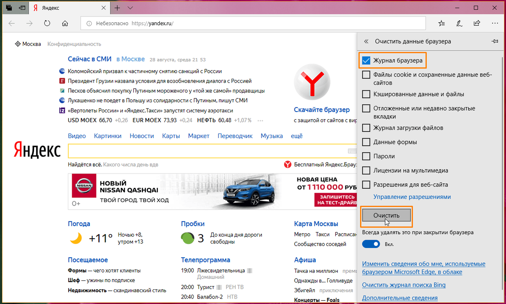This screenshot has height=304, width=506.
Task: Click the green traffic indicator icon
Action: 188,238
